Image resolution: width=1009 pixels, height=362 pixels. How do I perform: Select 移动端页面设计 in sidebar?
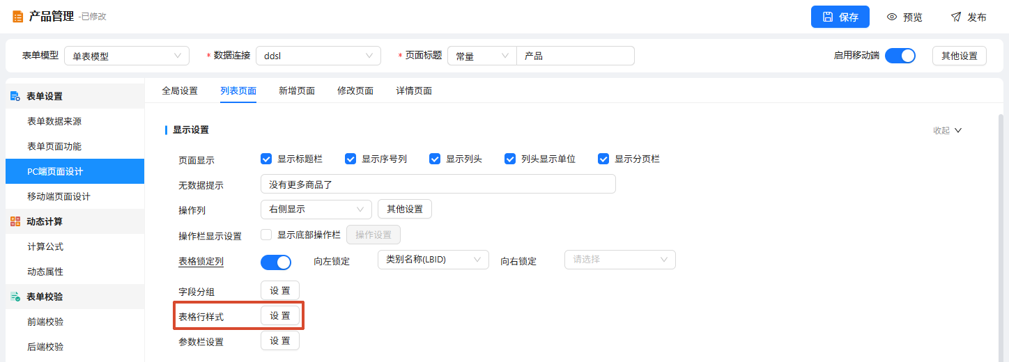pyautogui.click(x=75, y=196)
